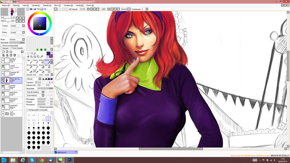Select brush size 5 preset
The width and height of the screenshot is (290, 163).
pos(29,124)
